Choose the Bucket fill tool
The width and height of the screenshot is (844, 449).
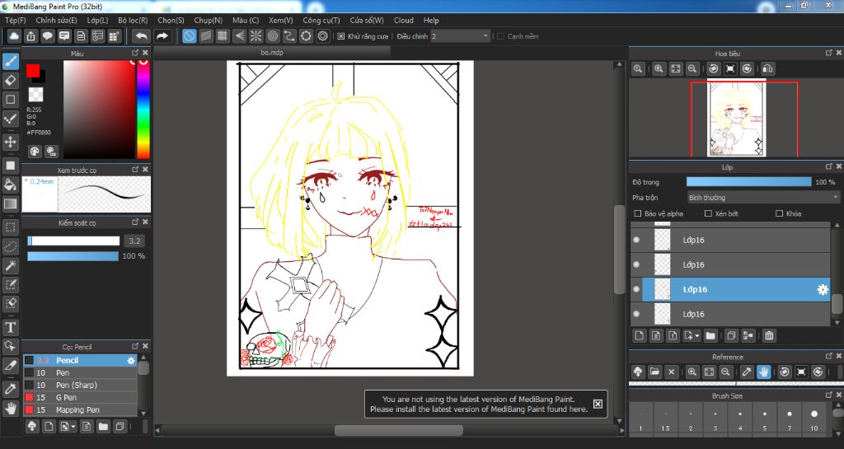(x=10, y=185)
